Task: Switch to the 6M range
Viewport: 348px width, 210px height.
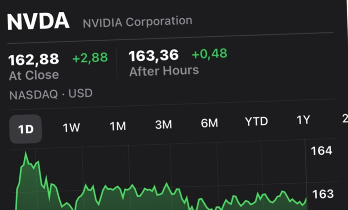Action: [x=209, y=123]
